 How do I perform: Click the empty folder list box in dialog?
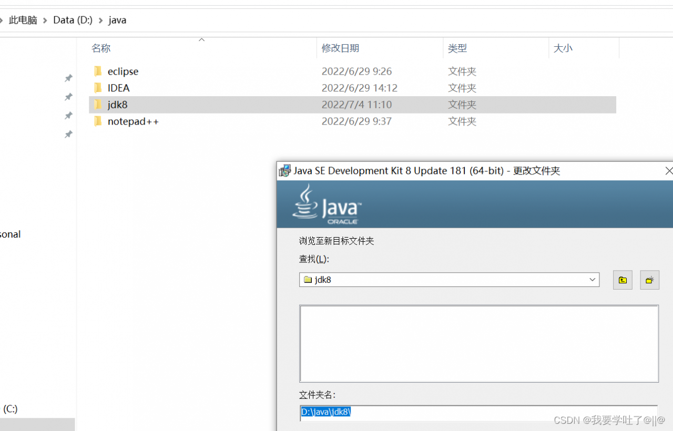click(x=479, y=343)
